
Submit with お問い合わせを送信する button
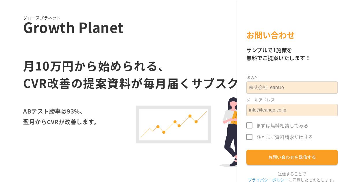[292, 157]
